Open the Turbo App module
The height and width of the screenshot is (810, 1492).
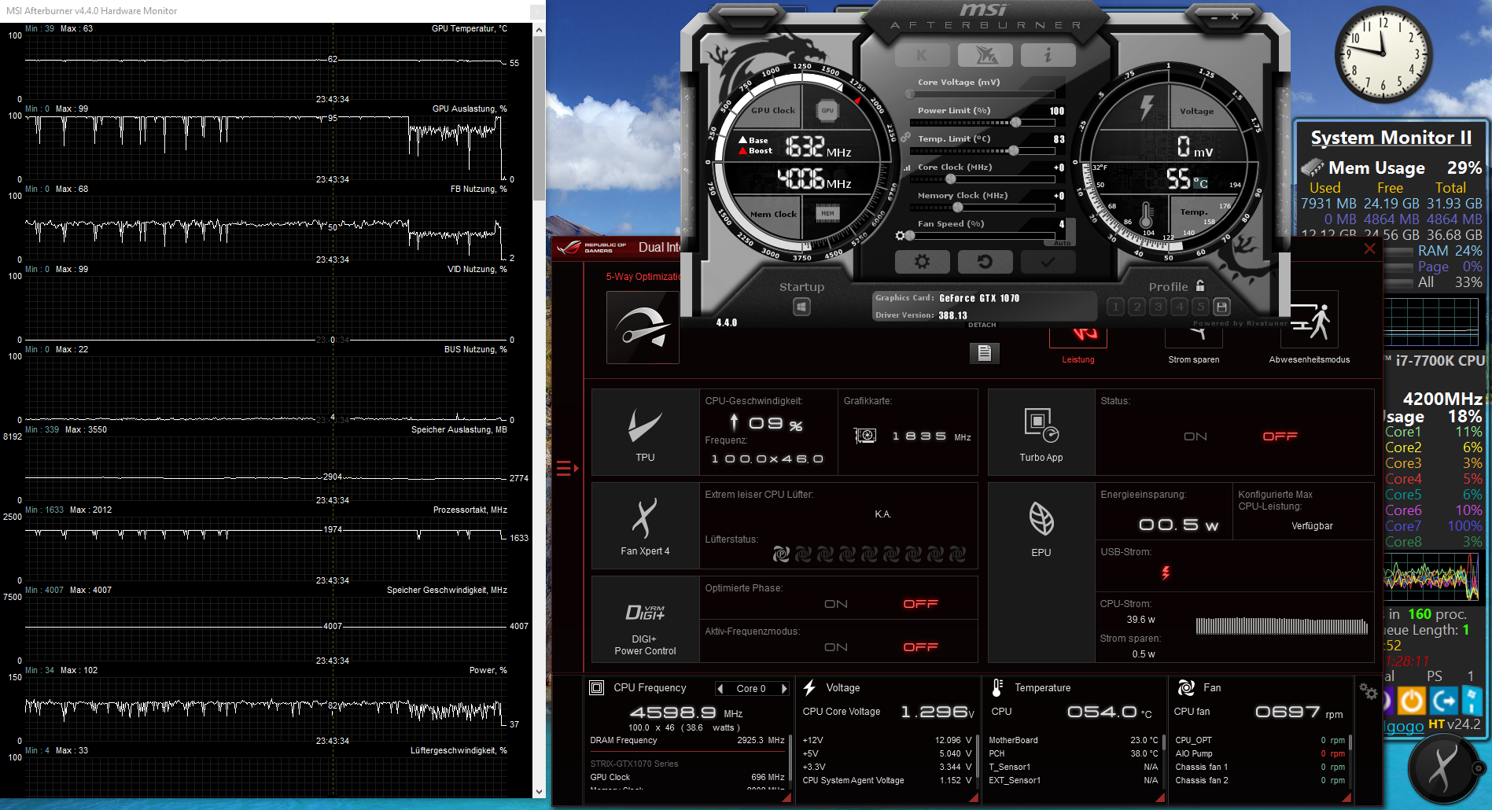tap(1041, 432)
